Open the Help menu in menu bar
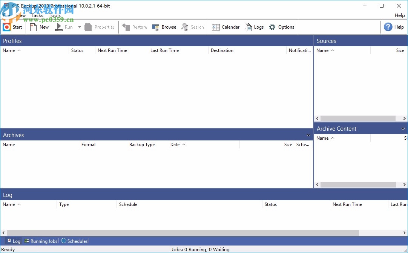The image size is (408, 253). click(x=400, y=15)
